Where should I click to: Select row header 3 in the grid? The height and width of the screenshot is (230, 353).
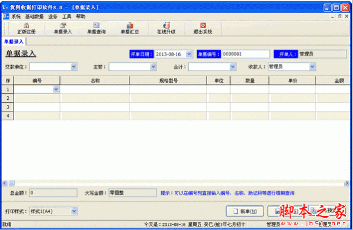(8, 107)
